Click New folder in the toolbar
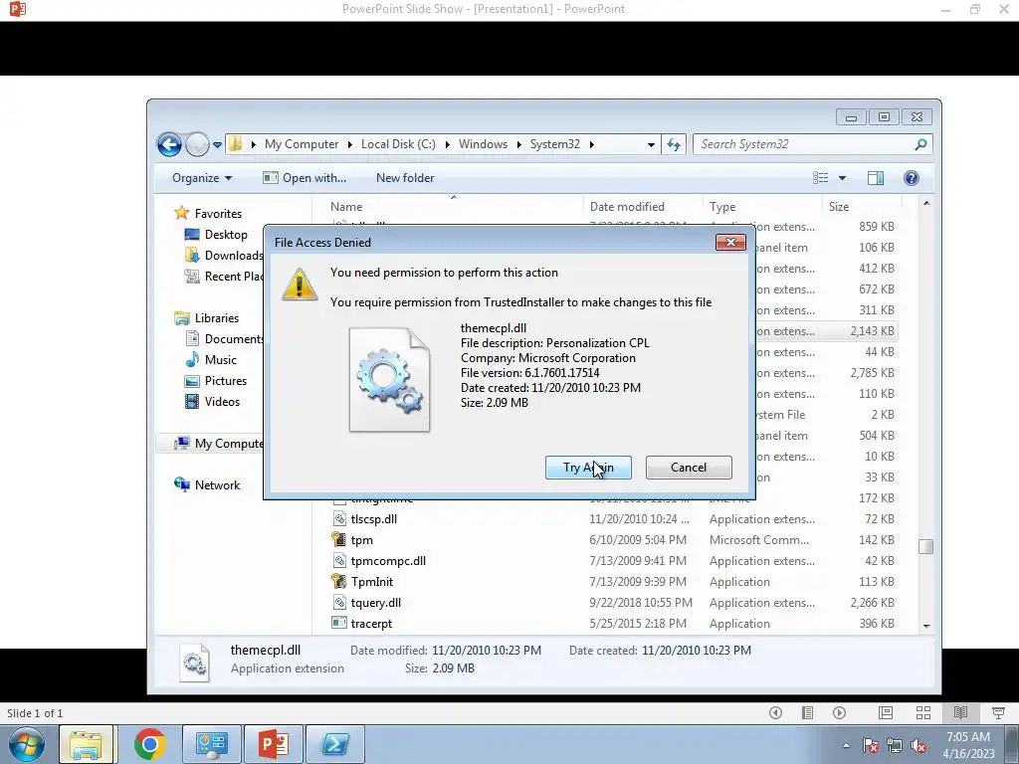The height and width of the screenshot is (764, 1019). pos(405,178)
